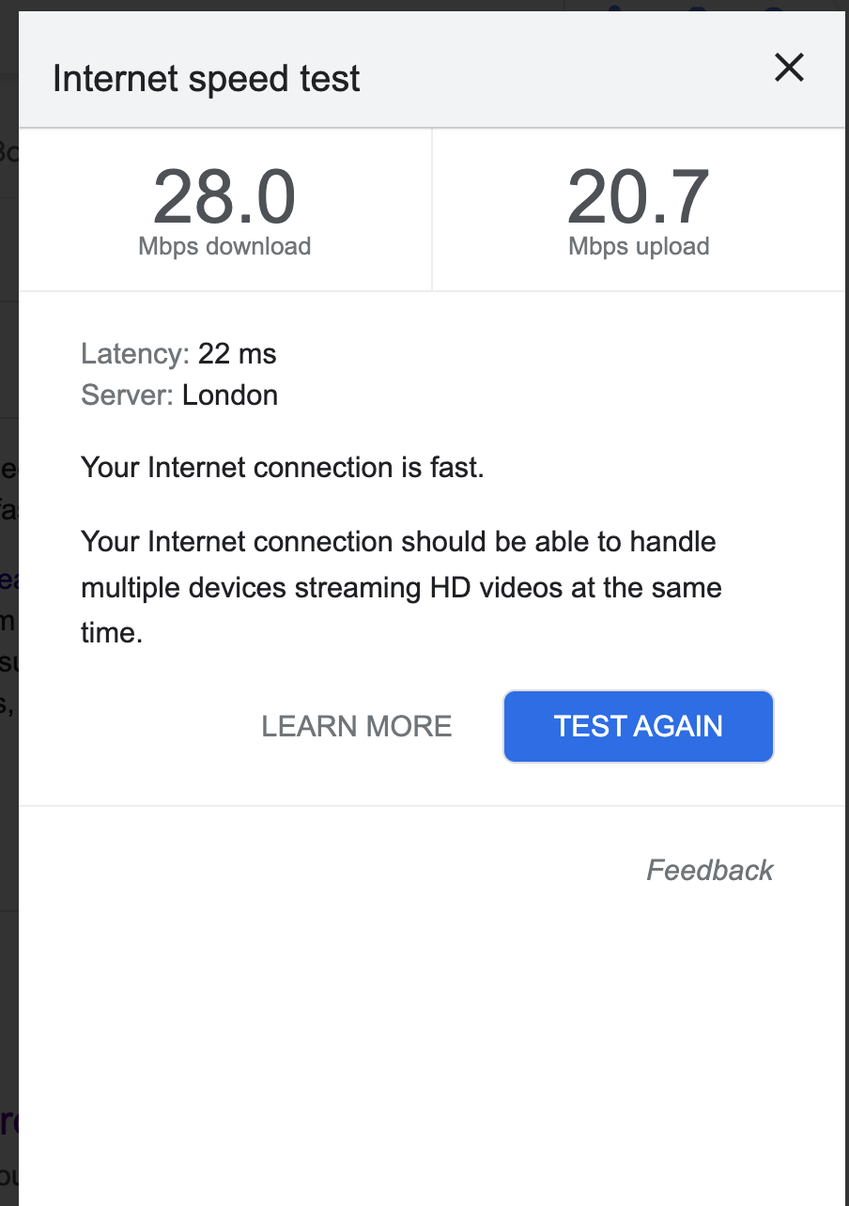Viewport: 849px width, 1206px height.
Task: Click the dimmed background left of the dialog
Action: click(8, 845)
